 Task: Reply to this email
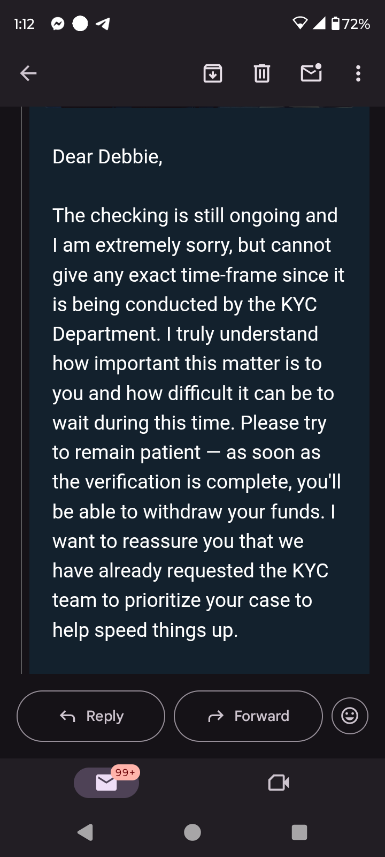[91, 716]
